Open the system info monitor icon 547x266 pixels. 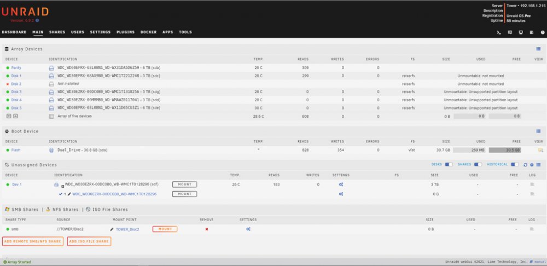[521, 32]
